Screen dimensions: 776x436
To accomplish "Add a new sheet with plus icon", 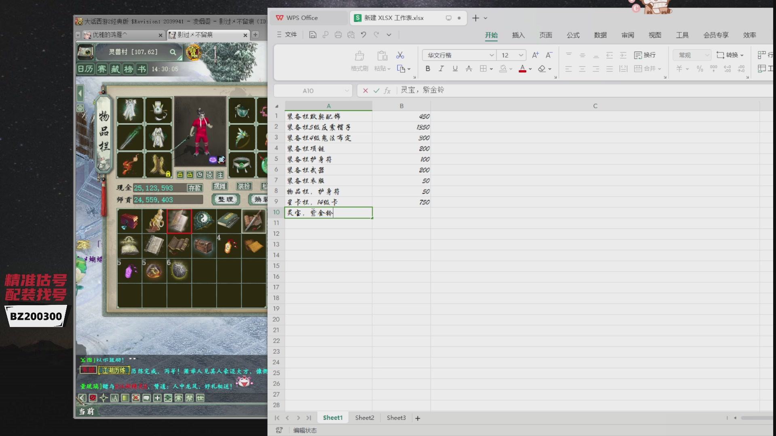I will point(418,418).
